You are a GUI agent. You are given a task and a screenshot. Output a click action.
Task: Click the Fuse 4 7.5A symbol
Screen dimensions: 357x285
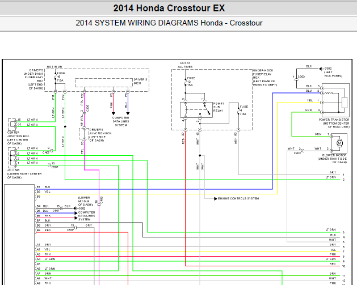click(x=238, y=110)
